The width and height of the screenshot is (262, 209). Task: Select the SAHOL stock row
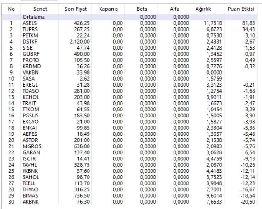pos(129,177)
